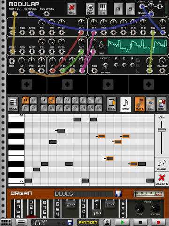Open the GRID note resolution setting
Image resolution: width=169 pixels, height=226 pixels.
[x=125, y=104]
